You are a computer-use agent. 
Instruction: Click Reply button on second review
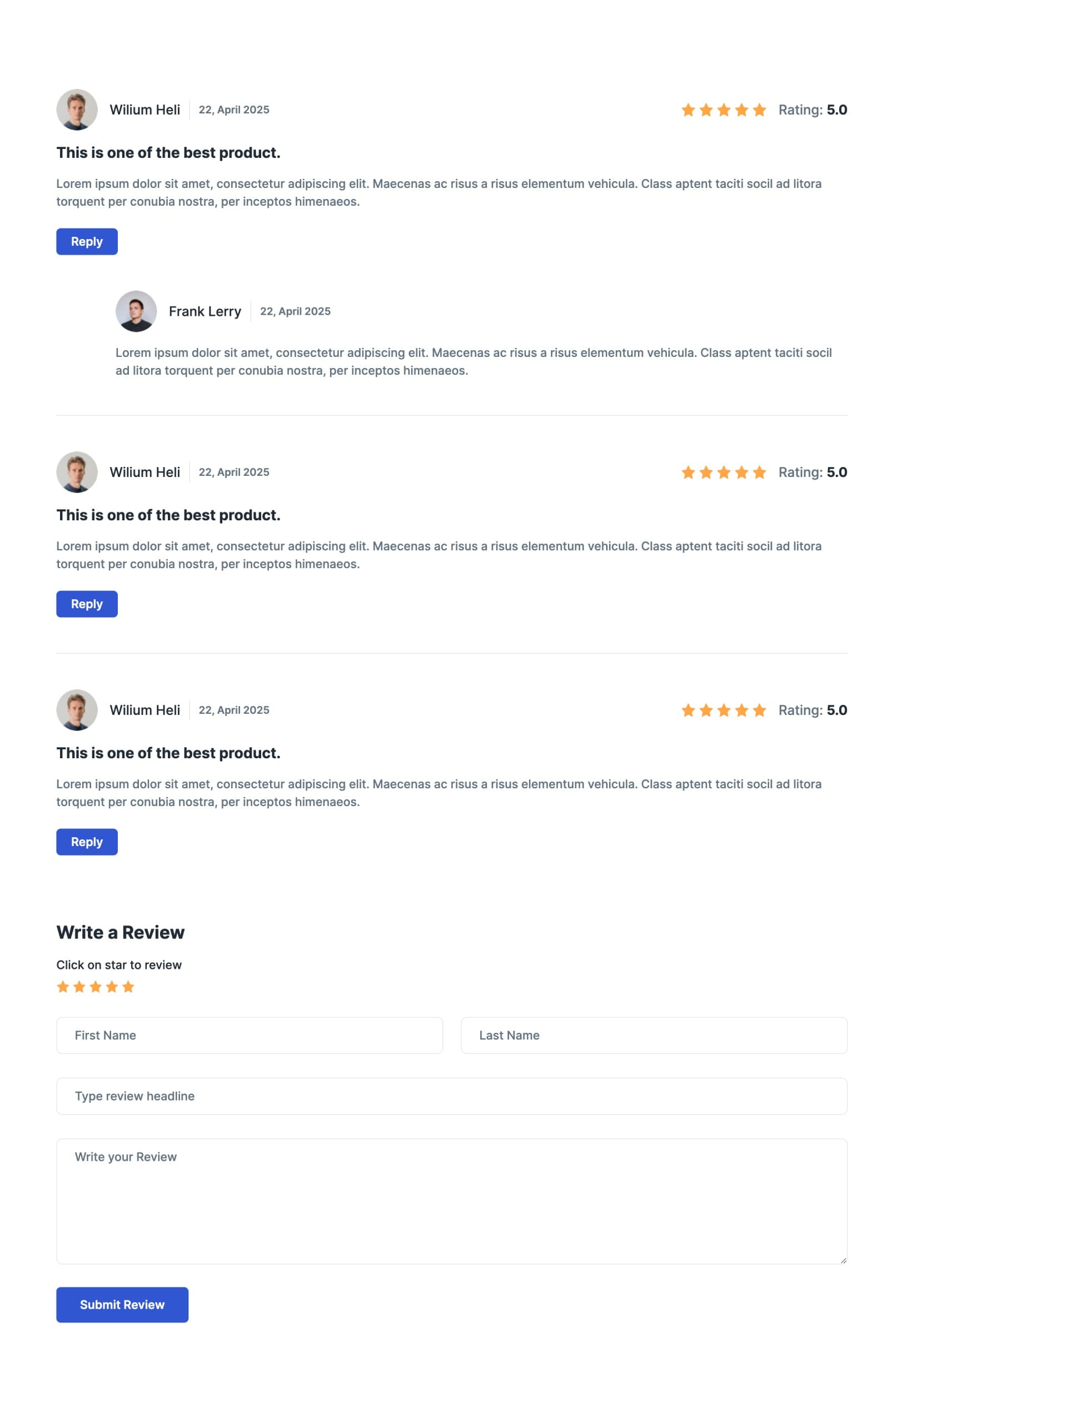coord(86,604)
